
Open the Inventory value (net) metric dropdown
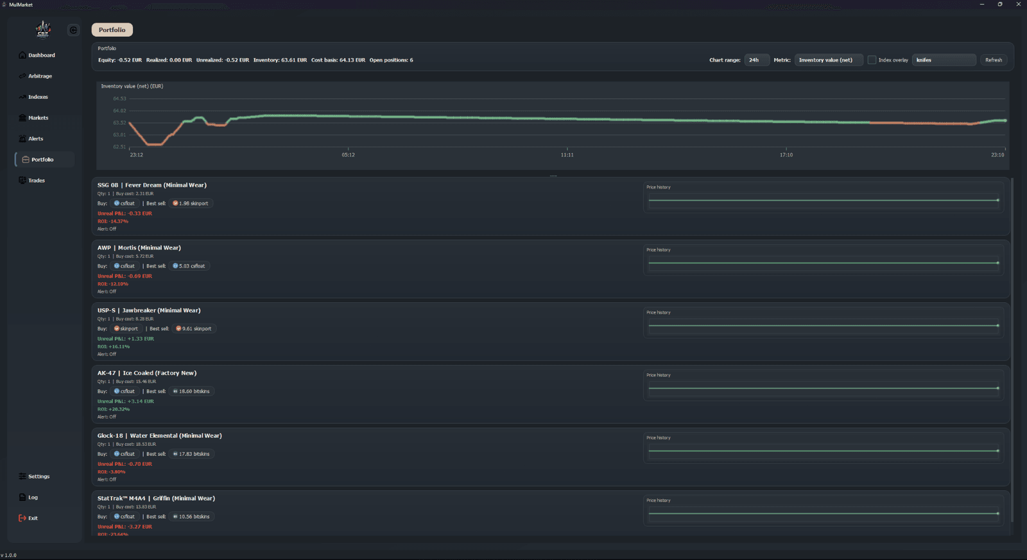[x=829, y=60]
